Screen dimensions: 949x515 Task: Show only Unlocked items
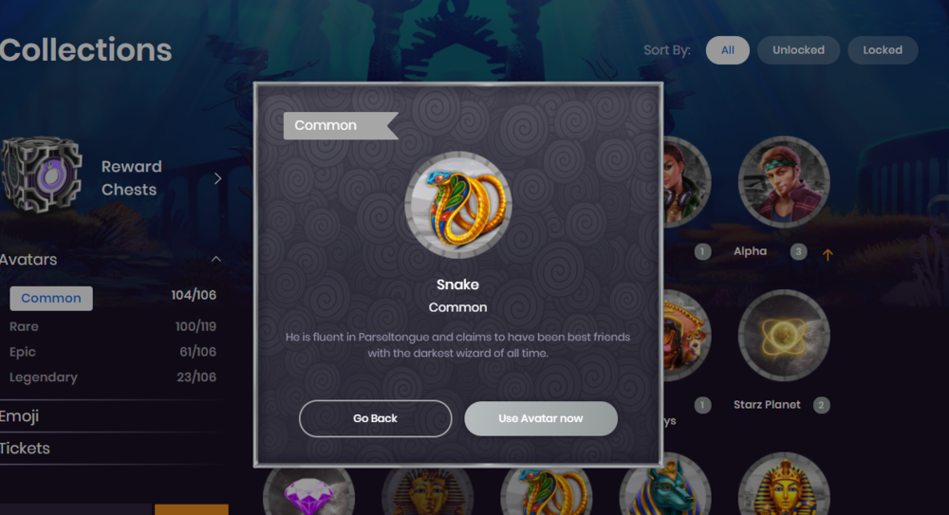click(798, 50)
